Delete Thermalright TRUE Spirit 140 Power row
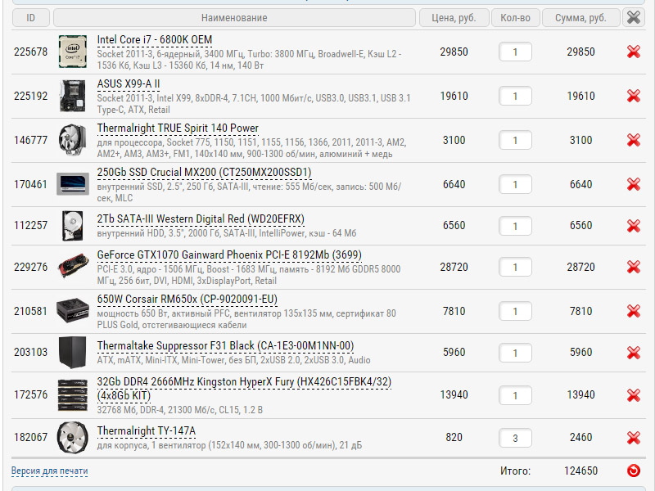The image size is (655, 491). point(633,140)
